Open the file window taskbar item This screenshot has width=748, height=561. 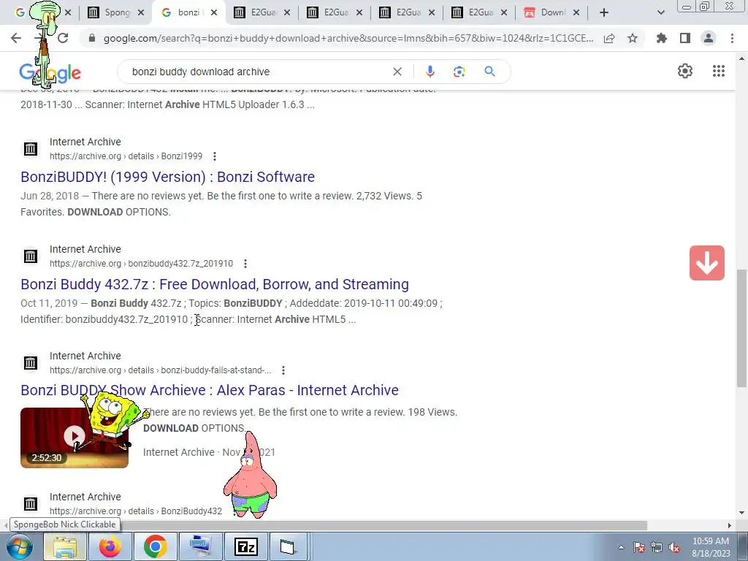click(288, 546)
